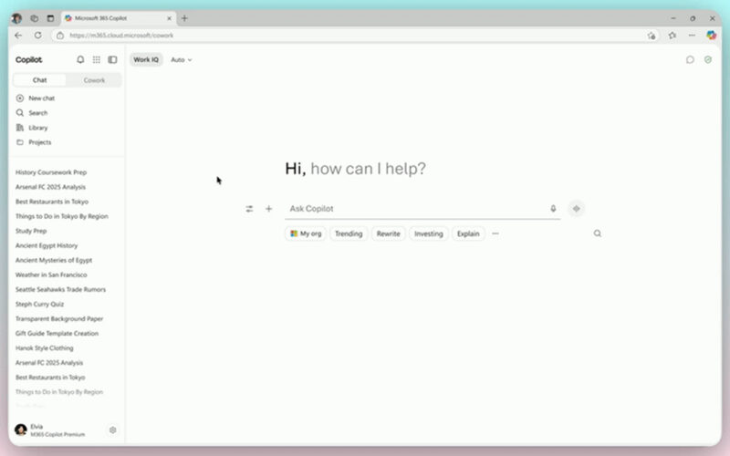Open Ancient Egypt History chat
Image resolution: width=730 pixels, height=456 pixels.
47,245
